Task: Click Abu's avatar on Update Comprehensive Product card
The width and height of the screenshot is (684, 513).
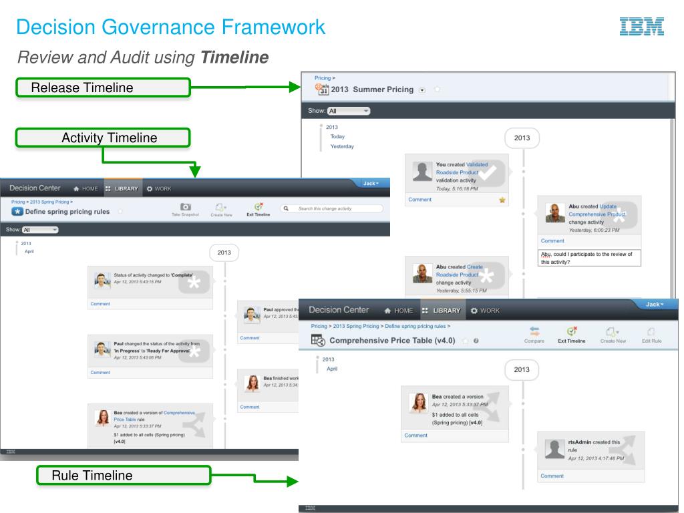Action: click(555, 213)
